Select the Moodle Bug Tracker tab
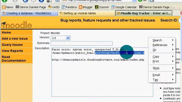The image size is (182, 102). coord(144,13)
